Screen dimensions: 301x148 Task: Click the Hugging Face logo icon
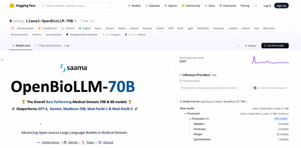(x=12, y=6)
